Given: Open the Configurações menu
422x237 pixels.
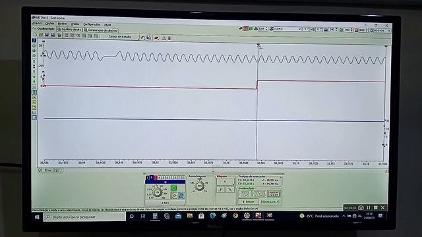Looking at the screenshot, I should (x=92, y=24).
